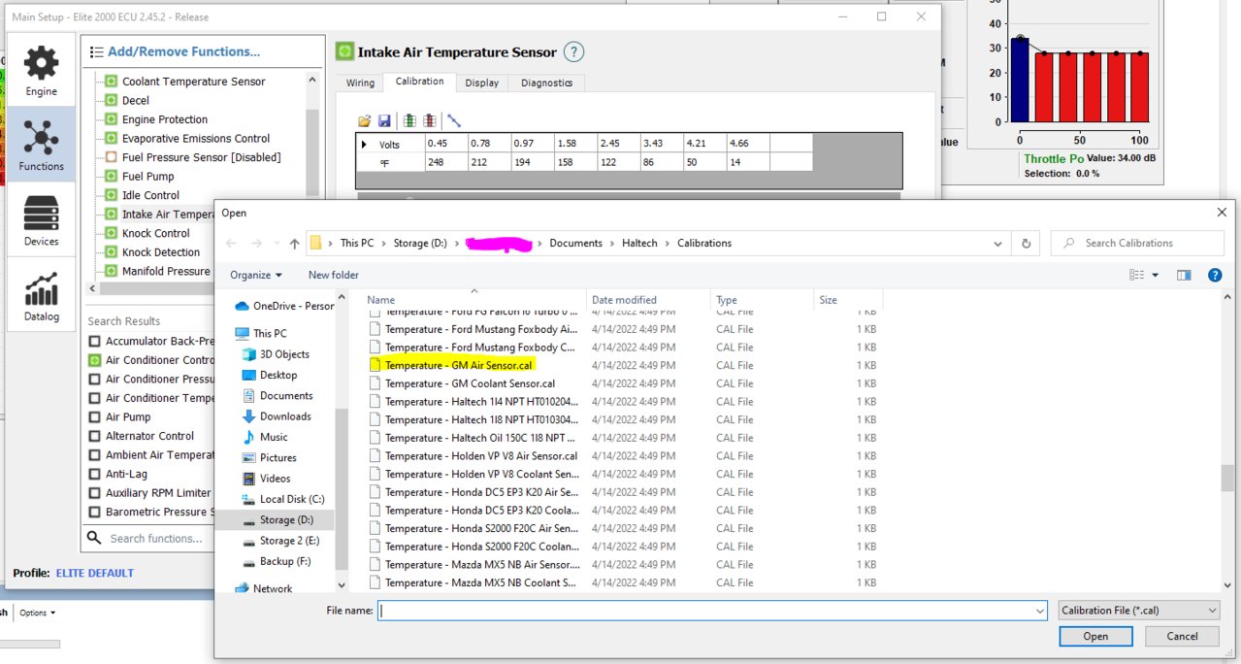Screen dimensions: 1241x664
Task: Select Temperature - GM Air Sensor.cal file
Action: click(x=459, y=365)
